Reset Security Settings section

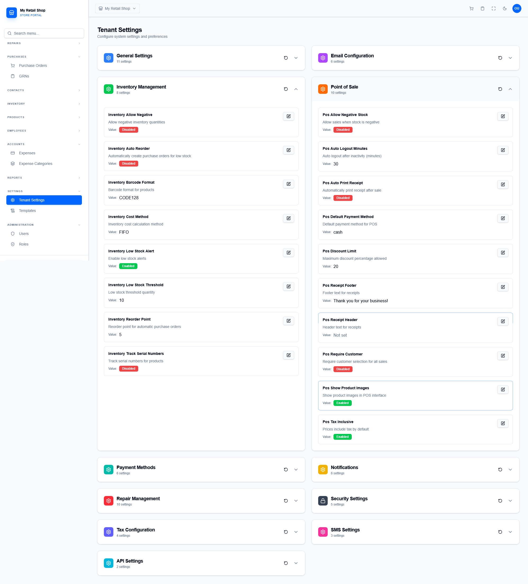click(x=500, y=501)
